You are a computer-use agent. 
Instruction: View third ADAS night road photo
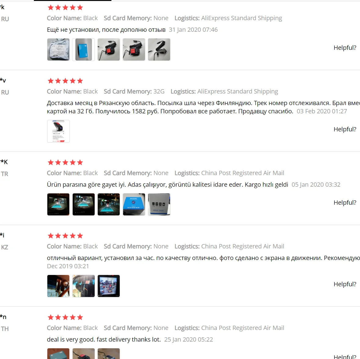click(109, 204)
